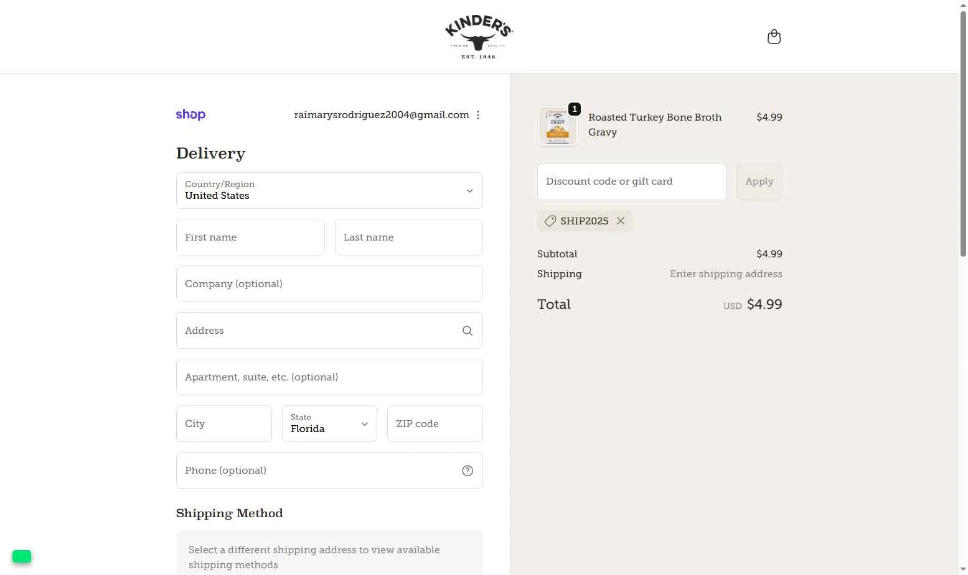This screenshot has width=968, height=575.
Task: Click the Discount code or gift card field
Action: (632, 182)
